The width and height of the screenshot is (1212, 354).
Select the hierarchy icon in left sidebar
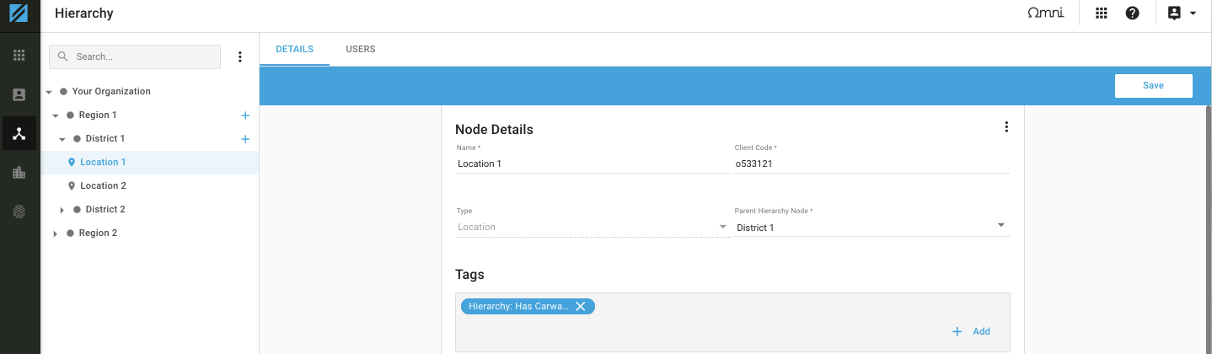[19, 133]
